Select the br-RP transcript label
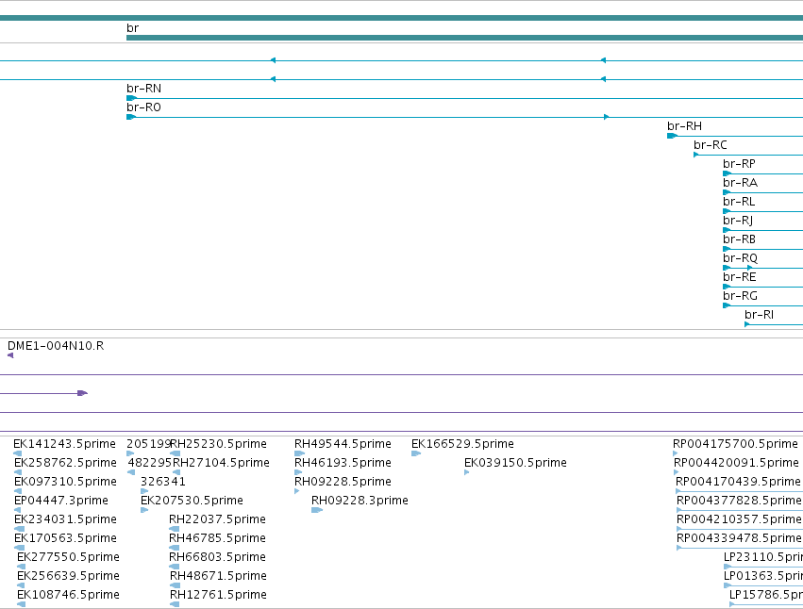This screenshot has height=609, width=803. coord(739,164)
